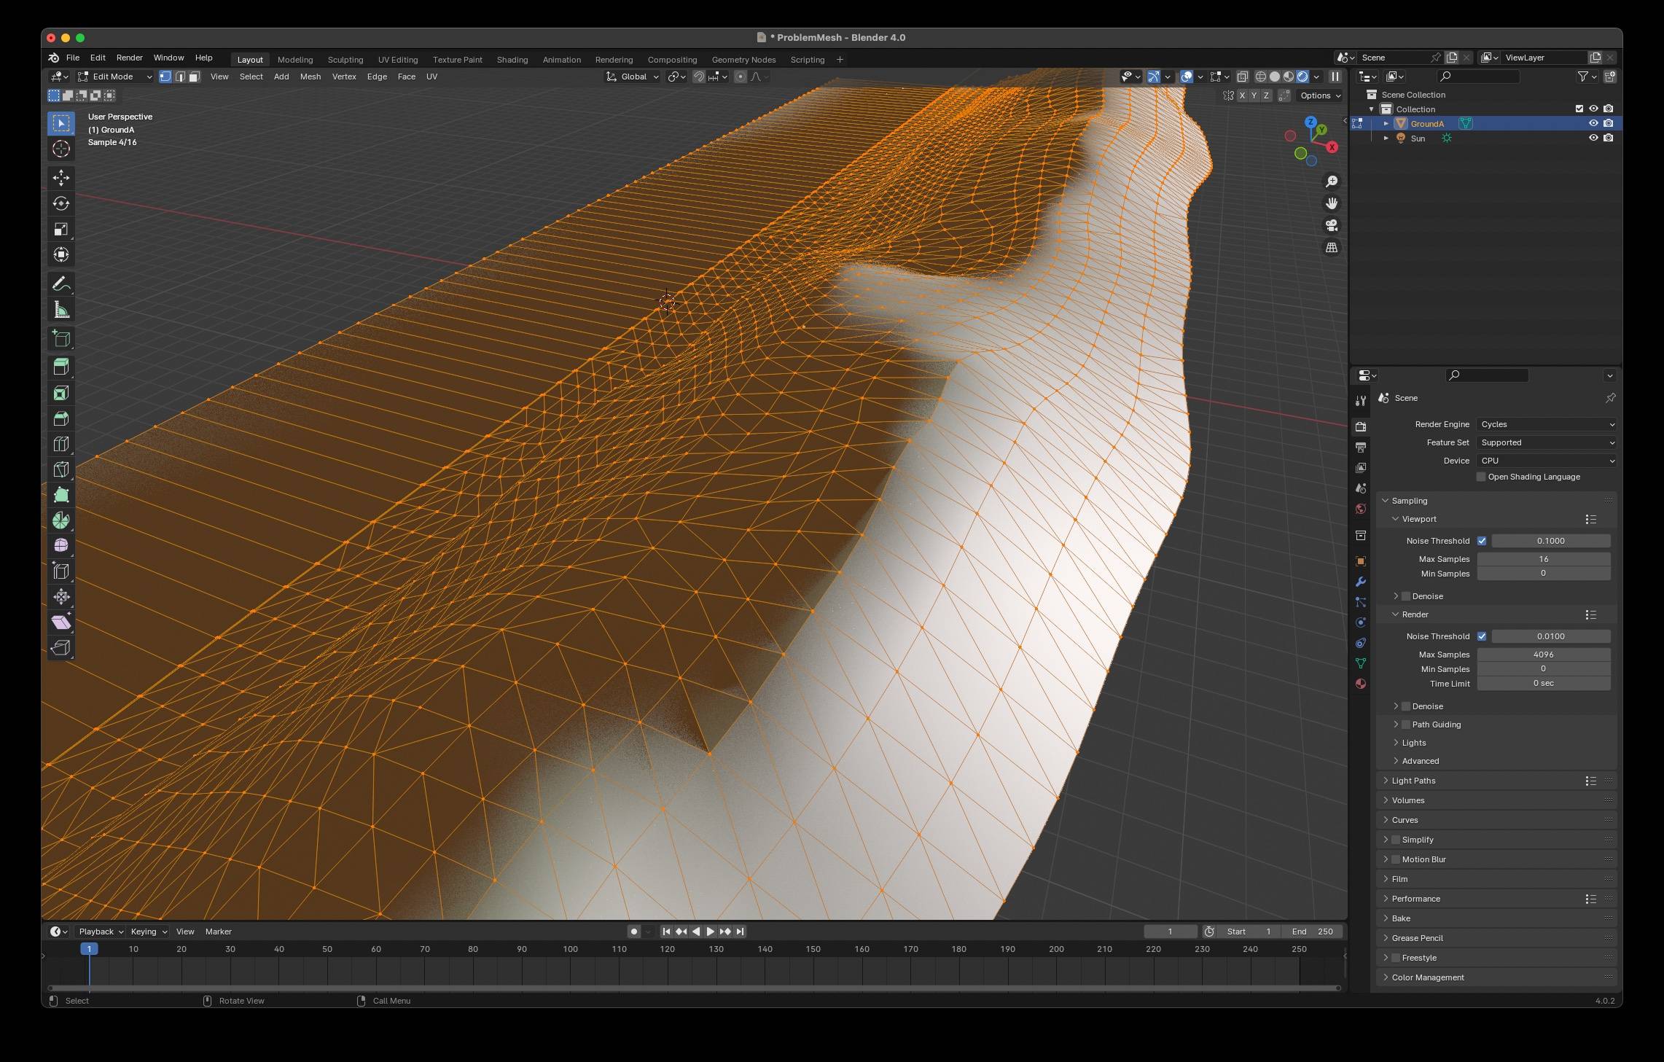
Task: Open Global transform orientation dropdown
Action: click(633, 77)
